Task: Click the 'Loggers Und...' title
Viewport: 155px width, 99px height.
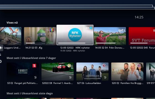Action: click(x=12, y=48)
